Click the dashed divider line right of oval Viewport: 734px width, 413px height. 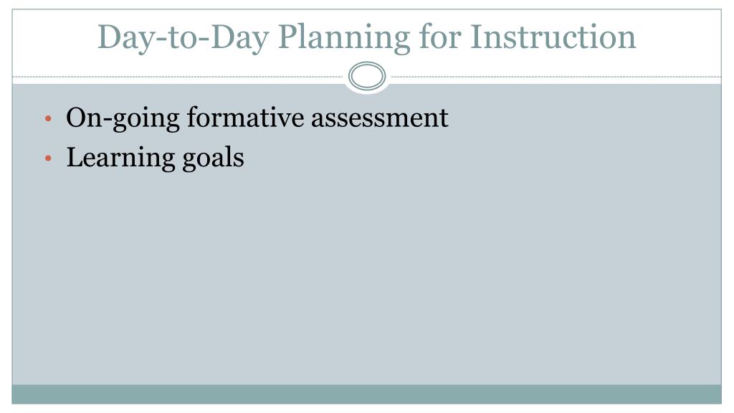556,77
